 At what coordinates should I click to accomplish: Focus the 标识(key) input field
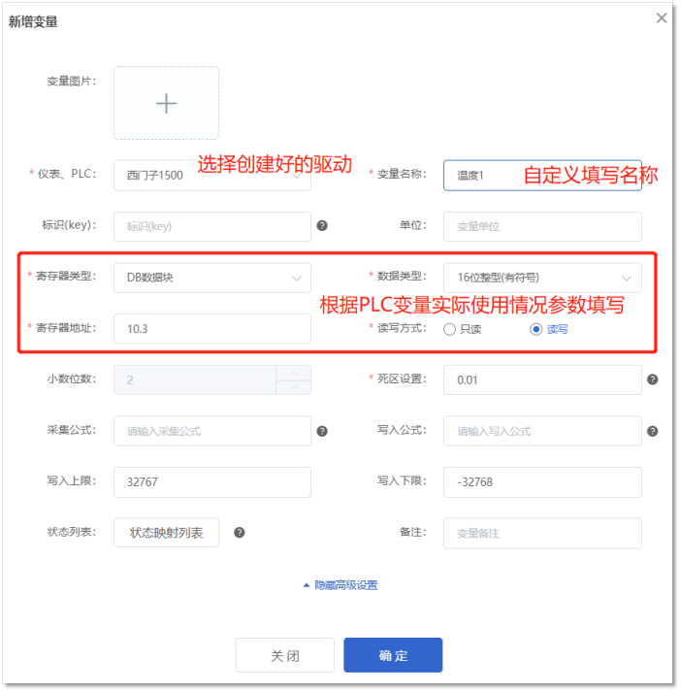(x=212, y=226)
